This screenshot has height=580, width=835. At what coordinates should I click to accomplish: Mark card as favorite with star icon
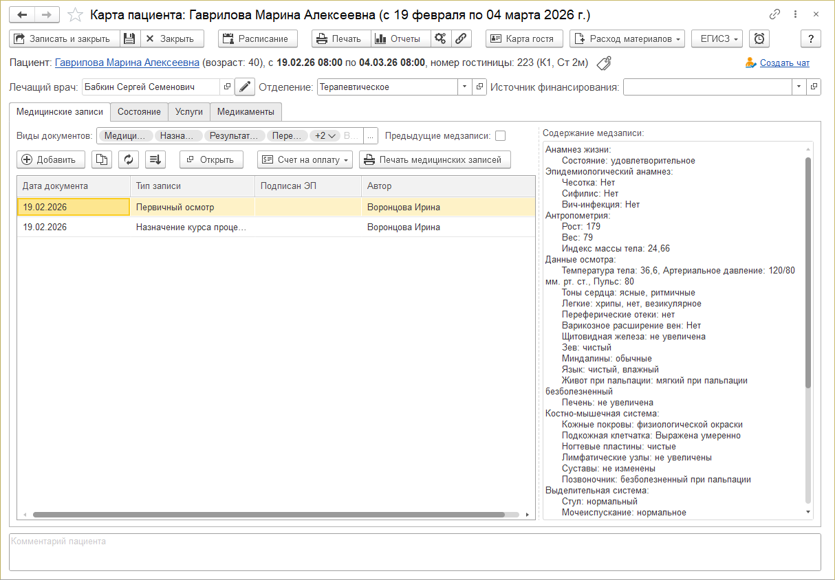point(76,14)
